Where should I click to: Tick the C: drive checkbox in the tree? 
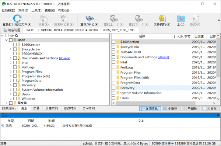(x=7, y=35)
